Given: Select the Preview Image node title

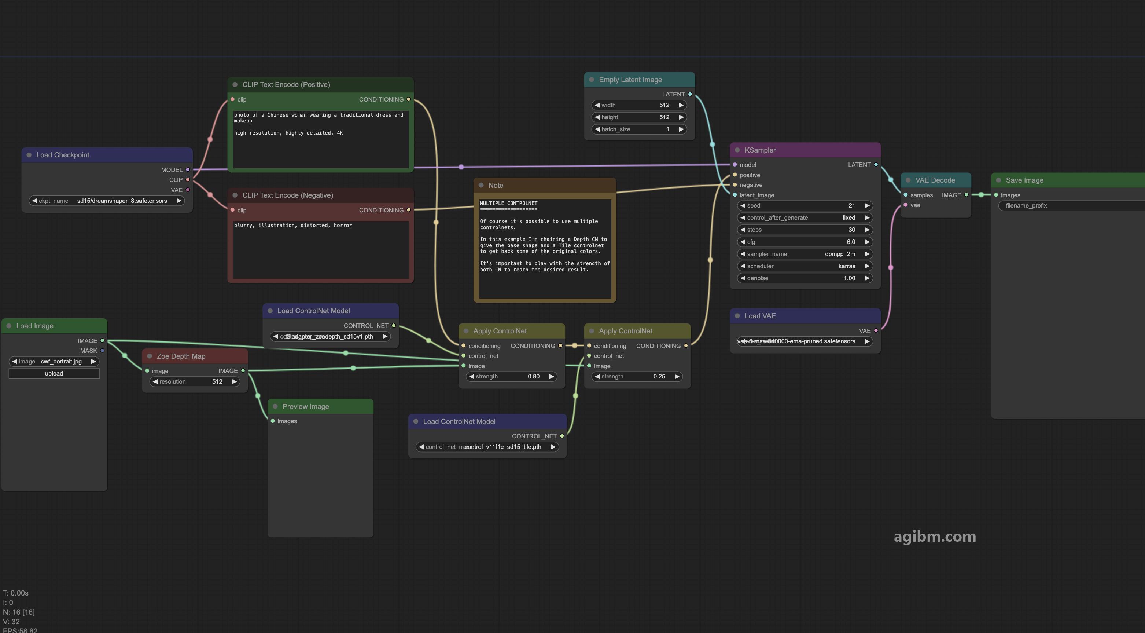Looking at the screenshot, I should pos(306,407).
